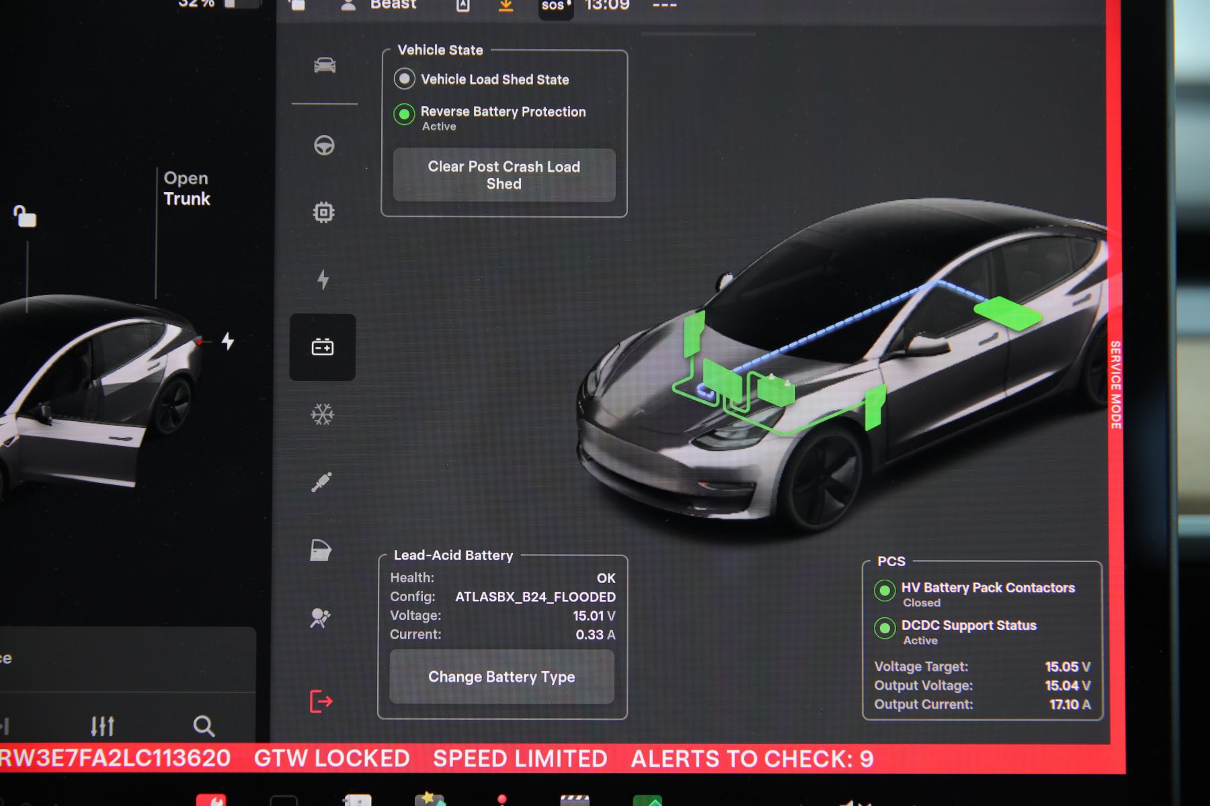Click the red exit service mode icon

click(321, 701)
